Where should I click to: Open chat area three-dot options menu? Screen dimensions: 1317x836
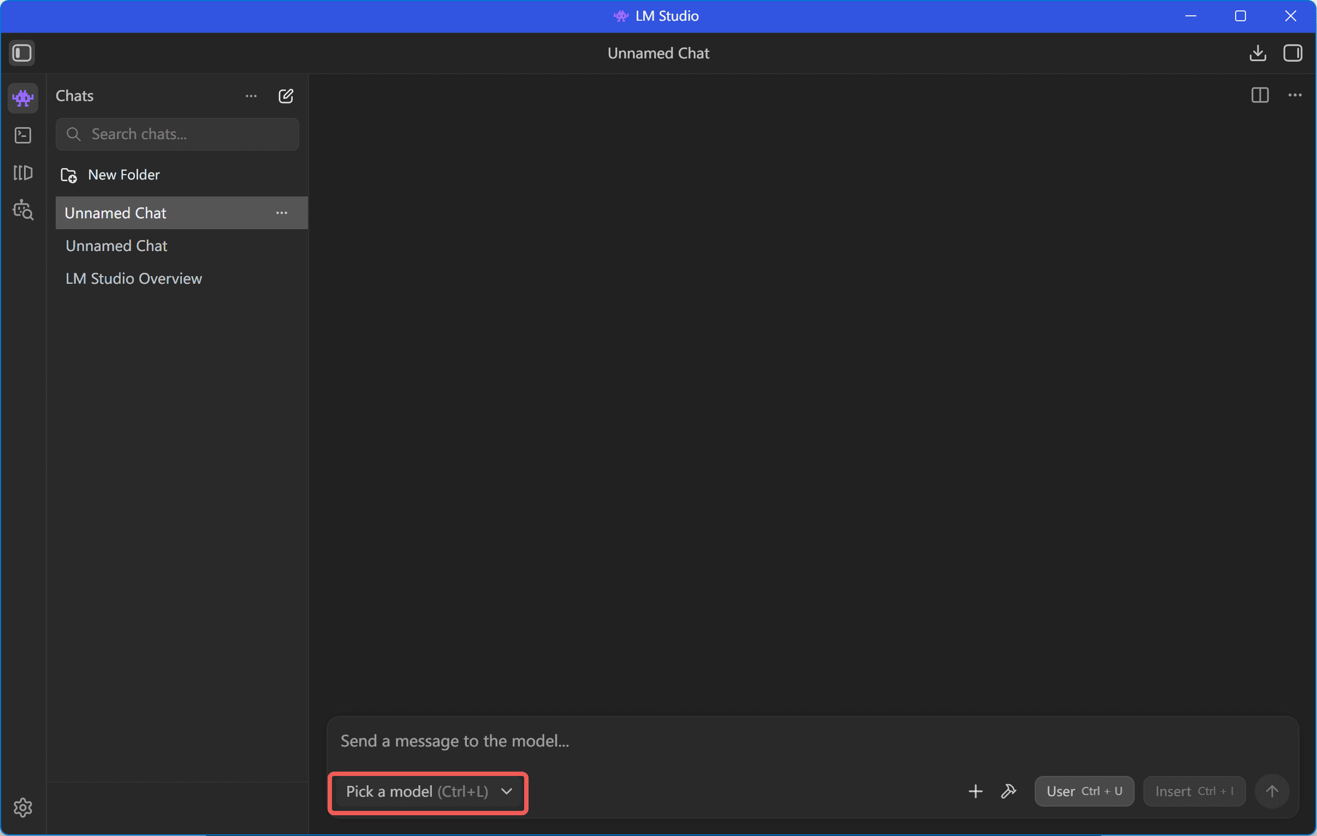point(1295,95)
